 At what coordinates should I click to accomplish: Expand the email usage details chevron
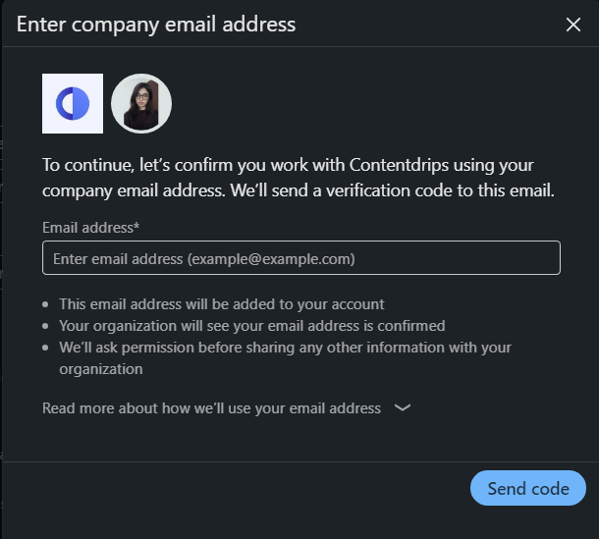(402, 408)
